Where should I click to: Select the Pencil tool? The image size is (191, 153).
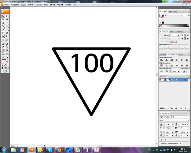[x=7, y=29]
